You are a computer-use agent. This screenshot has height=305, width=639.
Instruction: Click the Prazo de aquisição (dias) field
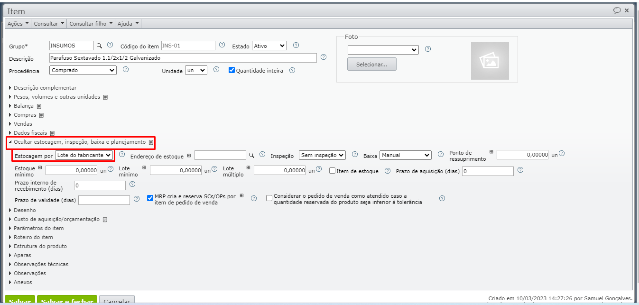(488, 171)
